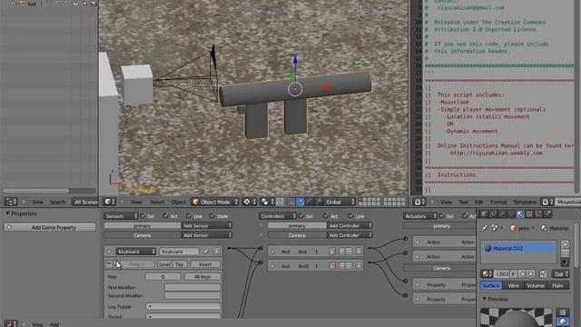Toggle the Sensors Link checkbox

pyautogui.click(x=189, y=216)
